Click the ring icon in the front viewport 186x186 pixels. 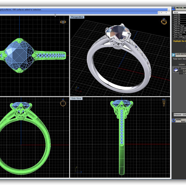(63, 103)
